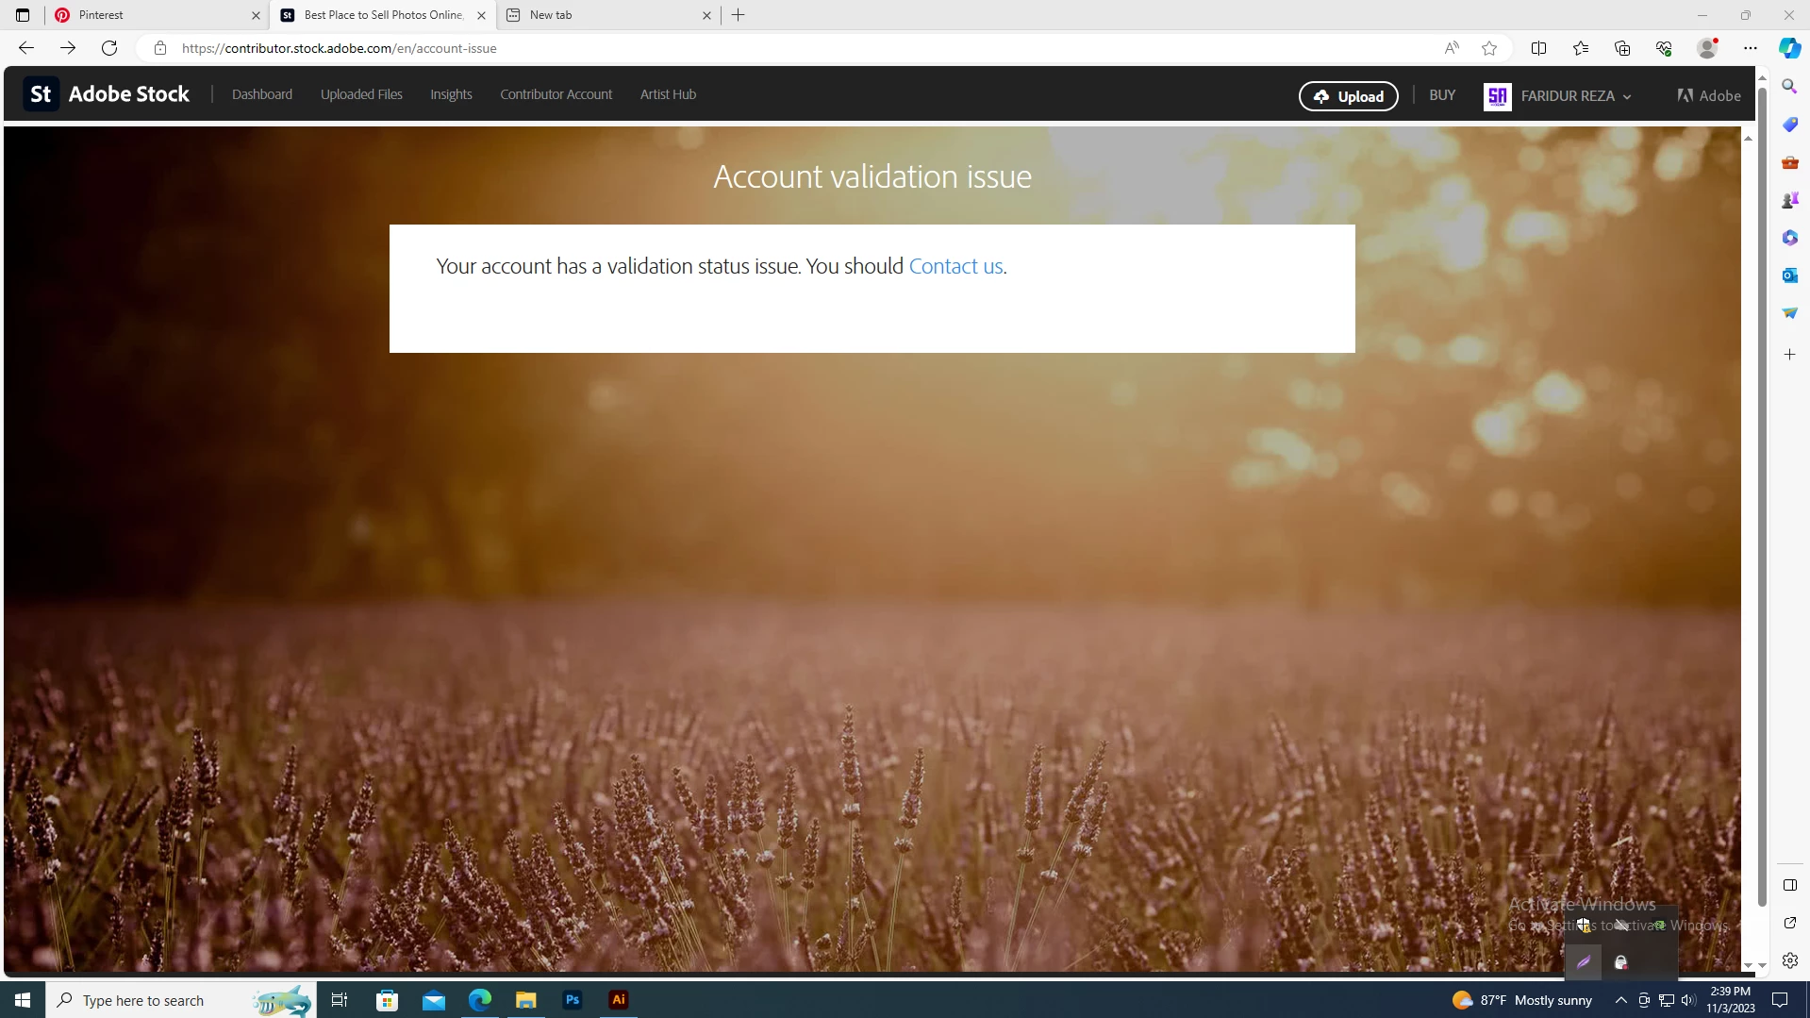Close the New tab tab
Screen dimensions: 1810x1018
coord(706,15)
